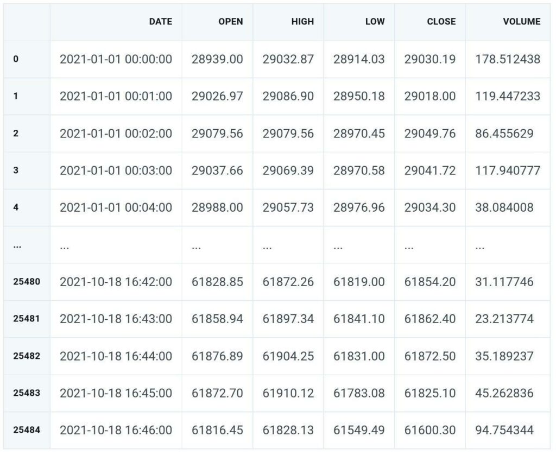The image size is (556, 455).
Task: Click high value 61897.34
Action: 288,319
